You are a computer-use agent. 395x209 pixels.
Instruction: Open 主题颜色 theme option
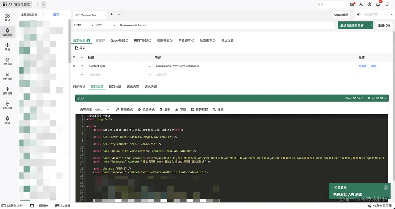[x=39, y=206]
